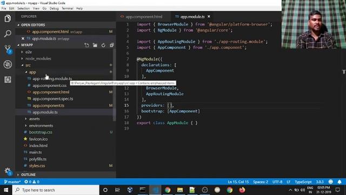Open favicon.ico in file tree

click(x=38, y=139)
